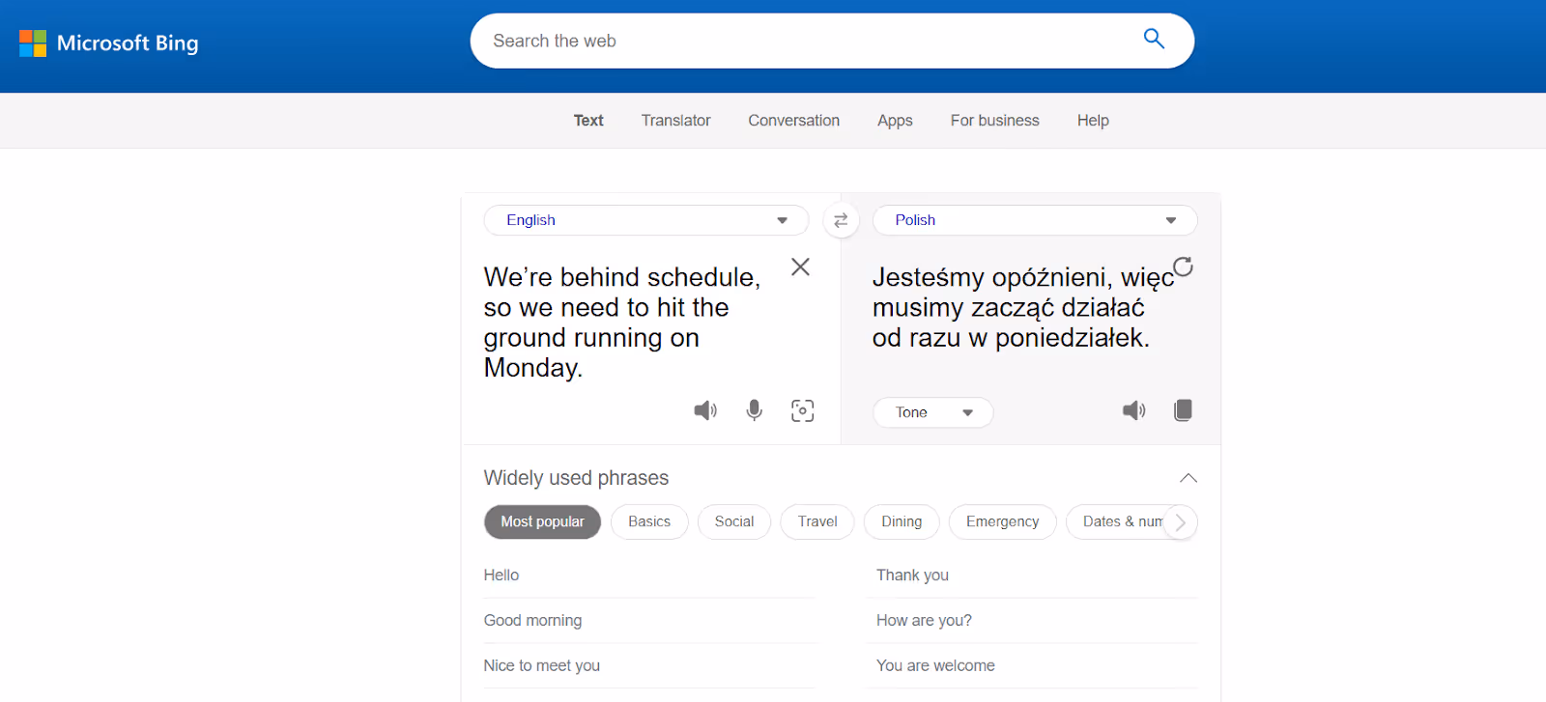Click the Microsoft Bing logo
The height and width of the screenshot is (702, 1546).
109,43
